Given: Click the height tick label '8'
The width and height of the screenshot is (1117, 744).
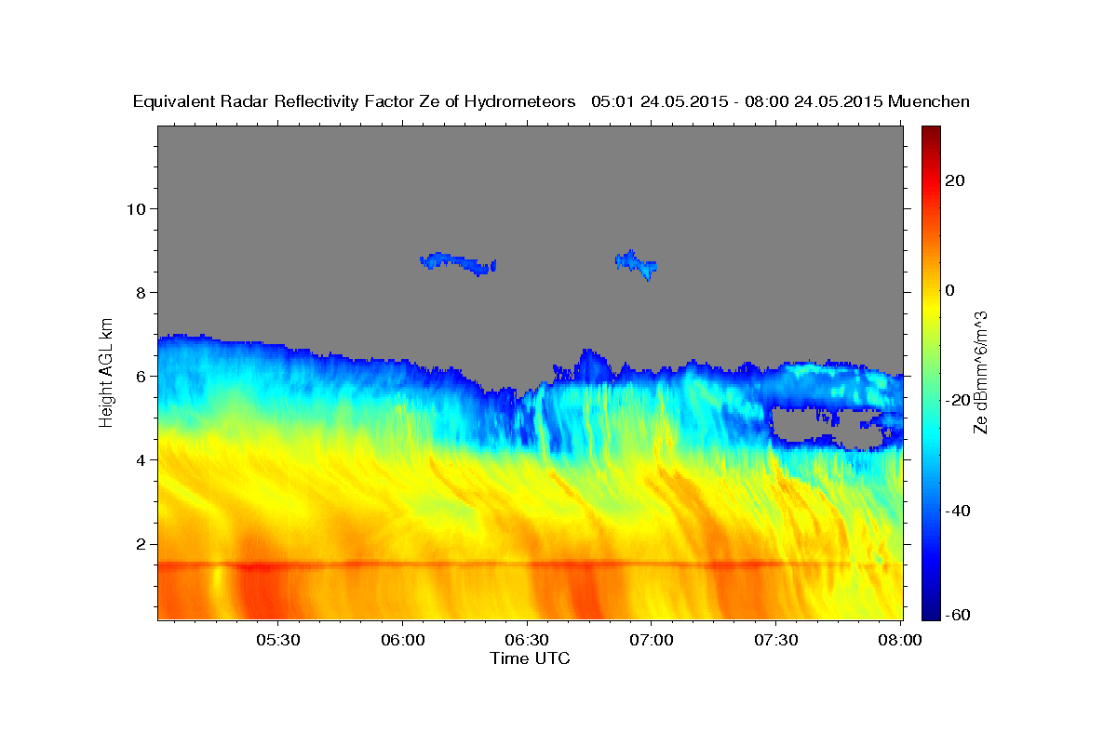Looking at the screenshot, I should pyautogui.click(x=141, y=292).
